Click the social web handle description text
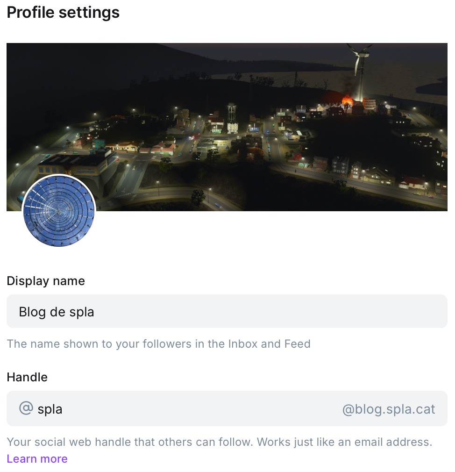This screenshot has height=472, width=455. click(220, 442)
